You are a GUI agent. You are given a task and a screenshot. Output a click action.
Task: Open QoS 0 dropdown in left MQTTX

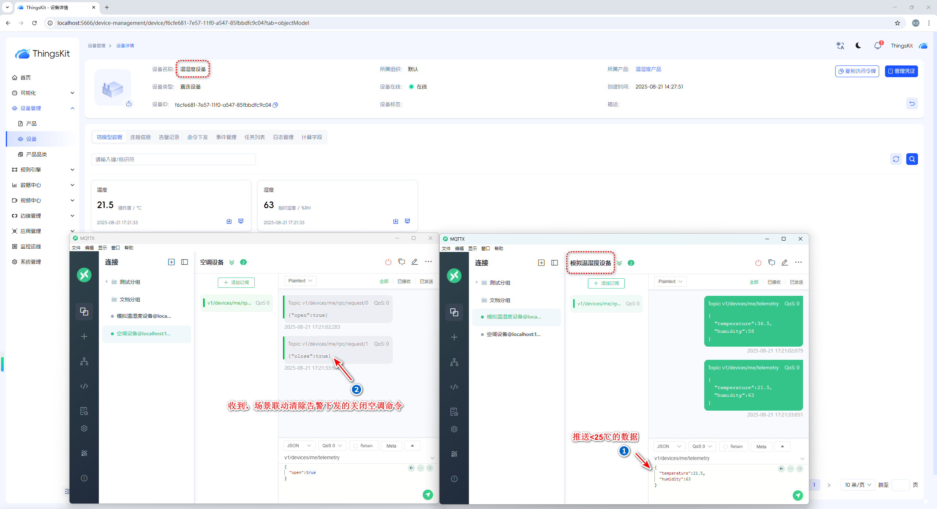coord(332,446)
